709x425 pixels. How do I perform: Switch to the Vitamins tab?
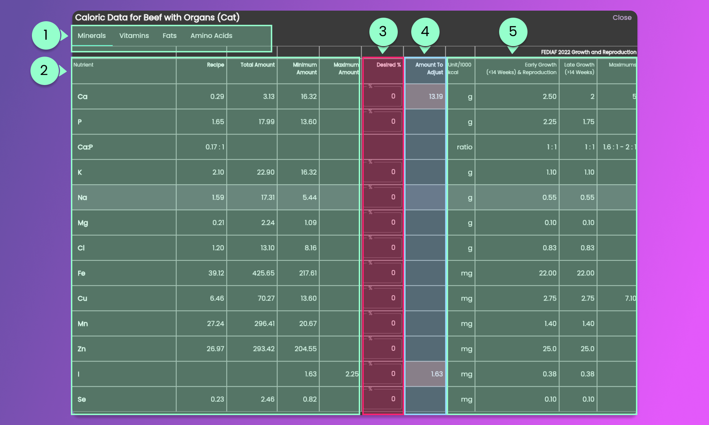pos(134,36)
